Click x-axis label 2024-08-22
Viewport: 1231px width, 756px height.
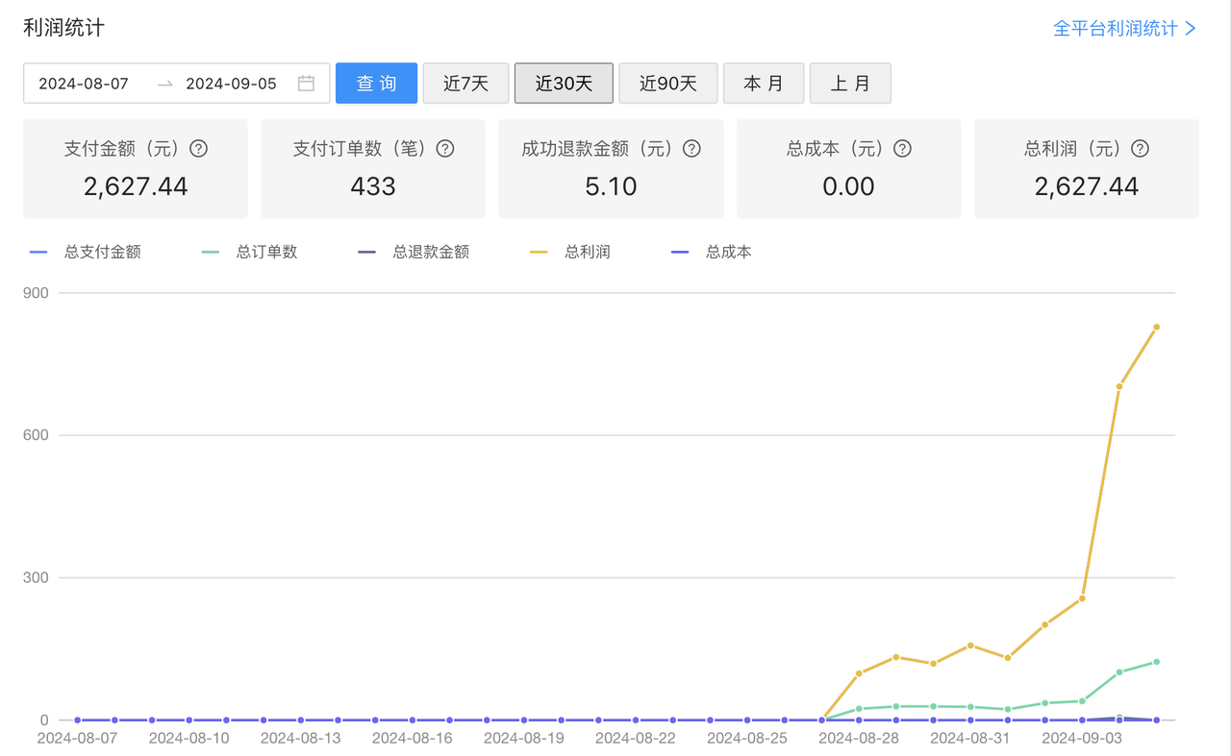635,739
